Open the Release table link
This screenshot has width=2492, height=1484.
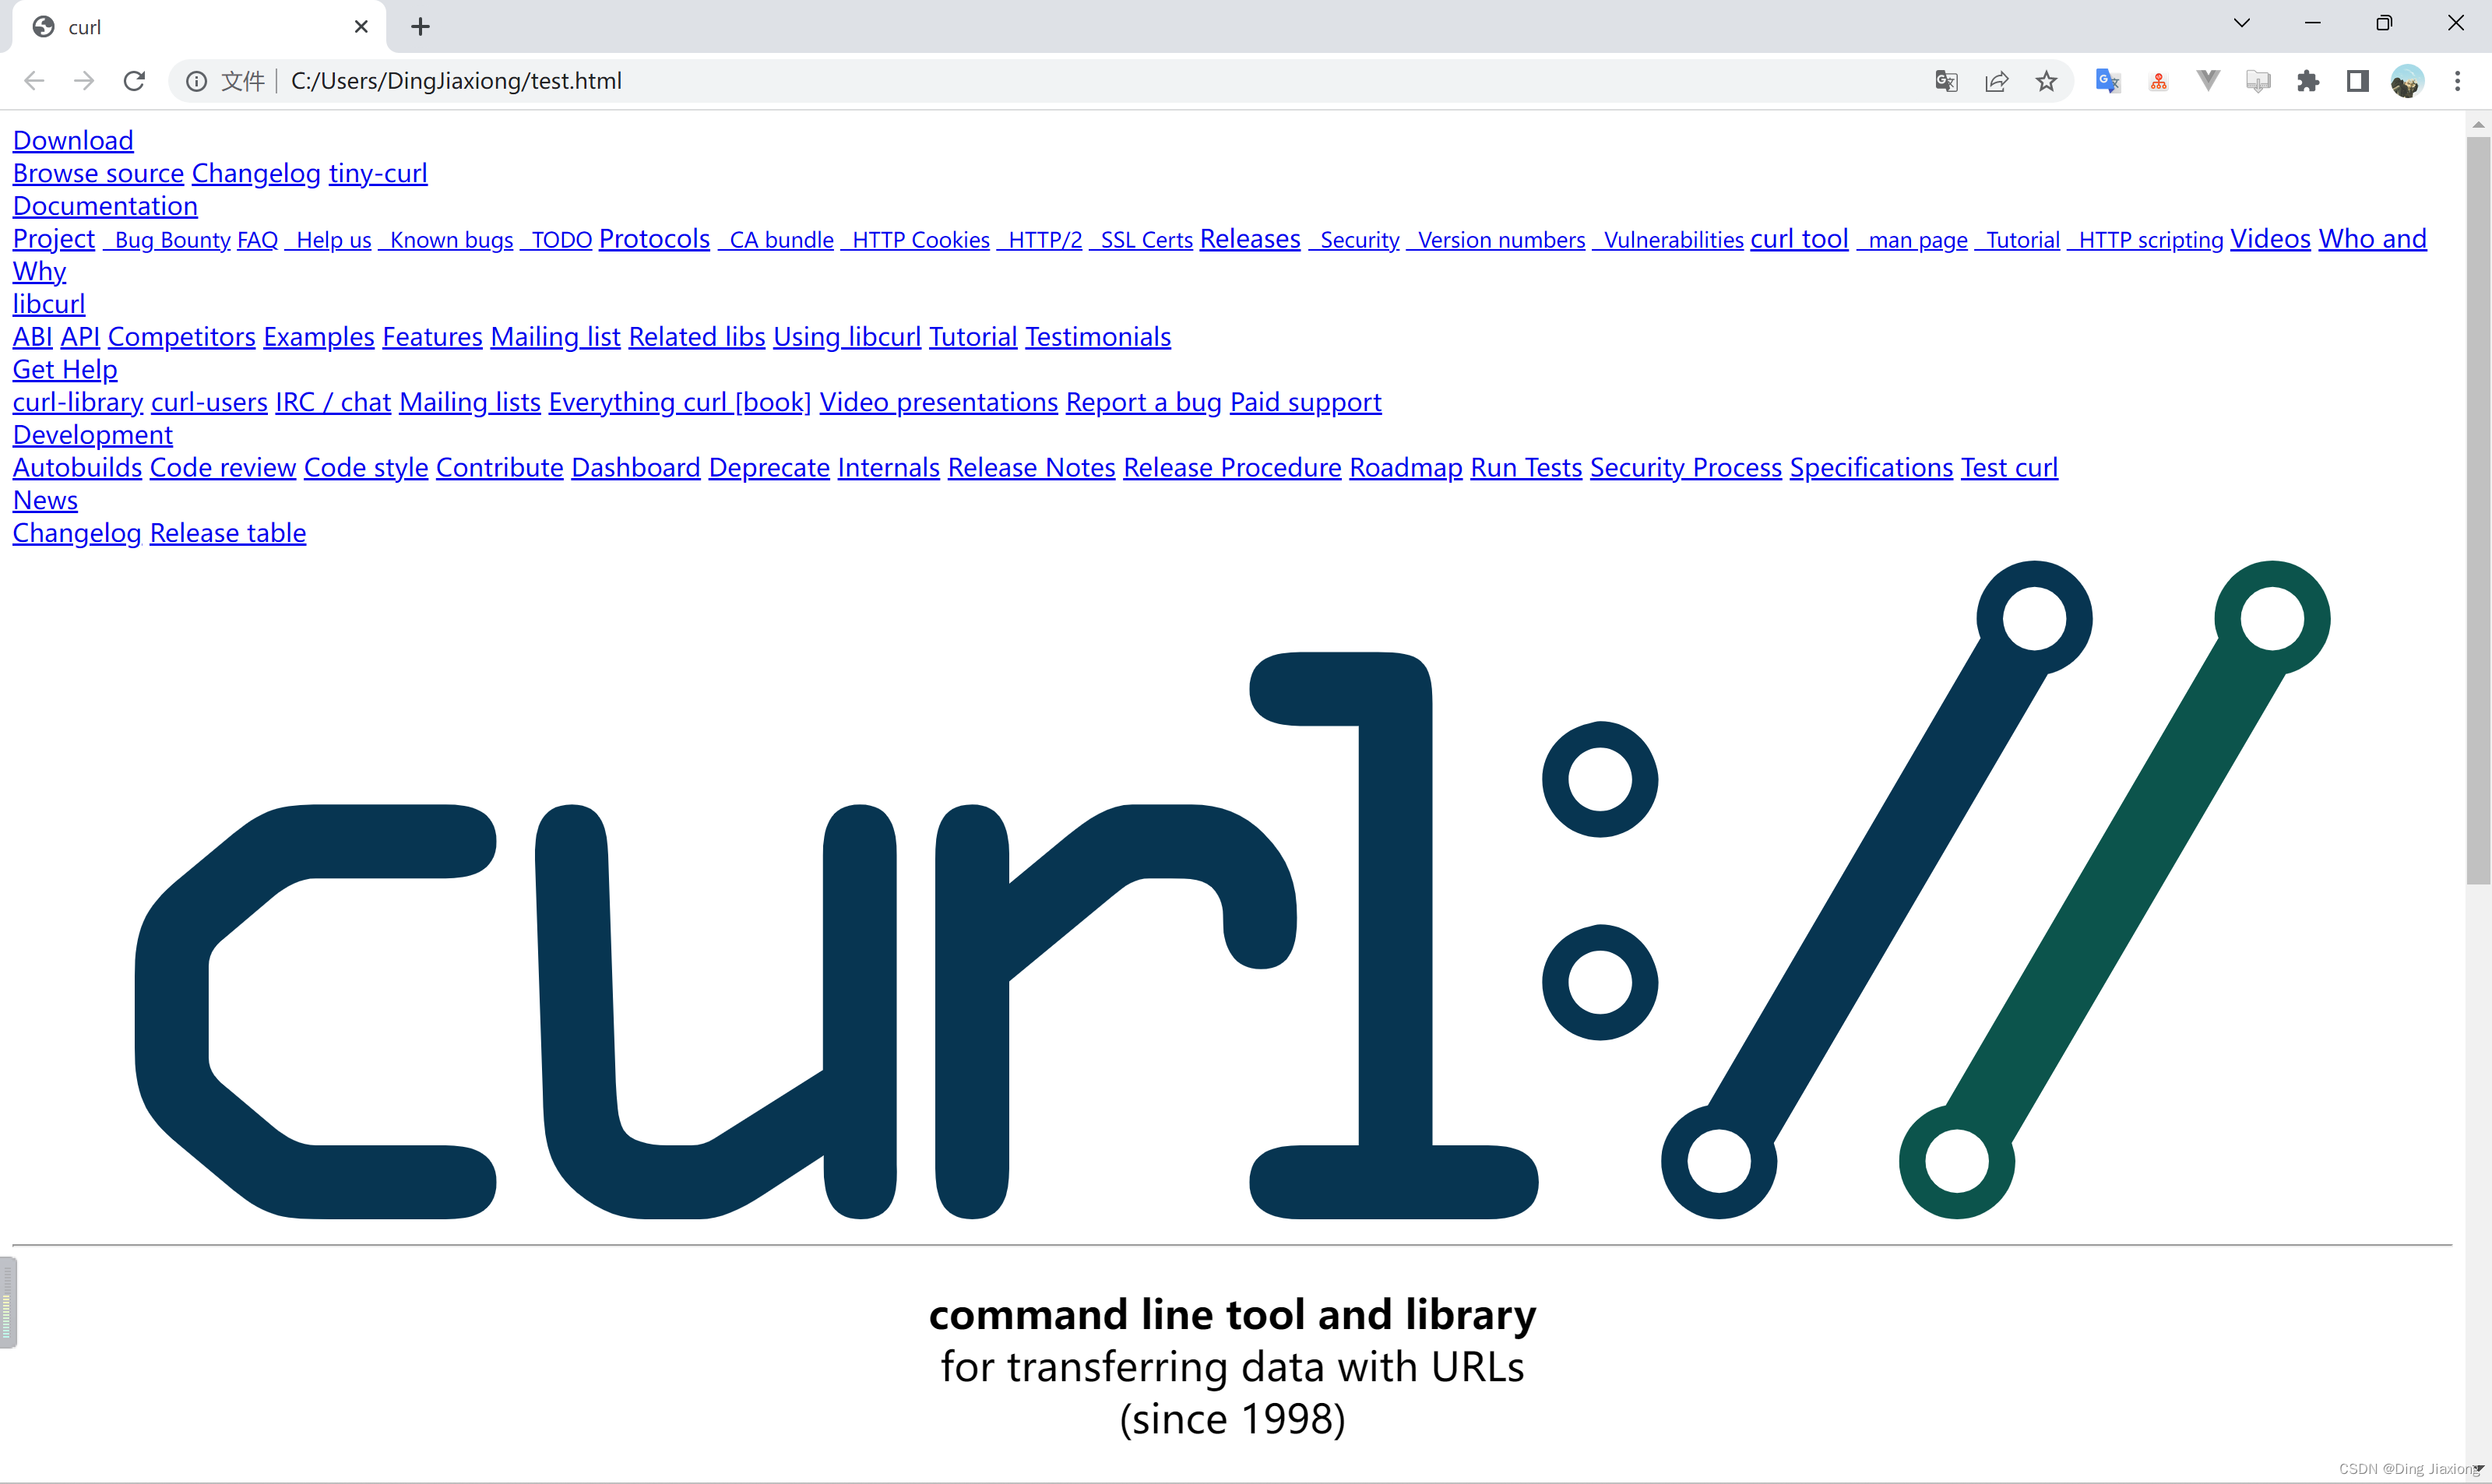[228, 534]
